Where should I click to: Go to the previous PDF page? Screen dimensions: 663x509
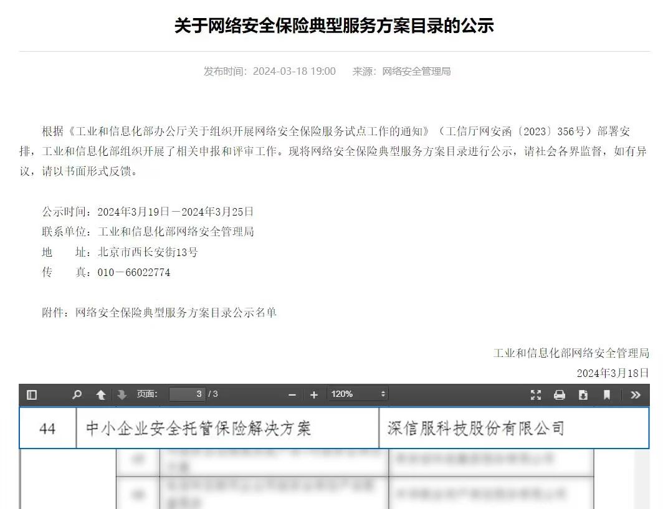coord(100,394)
